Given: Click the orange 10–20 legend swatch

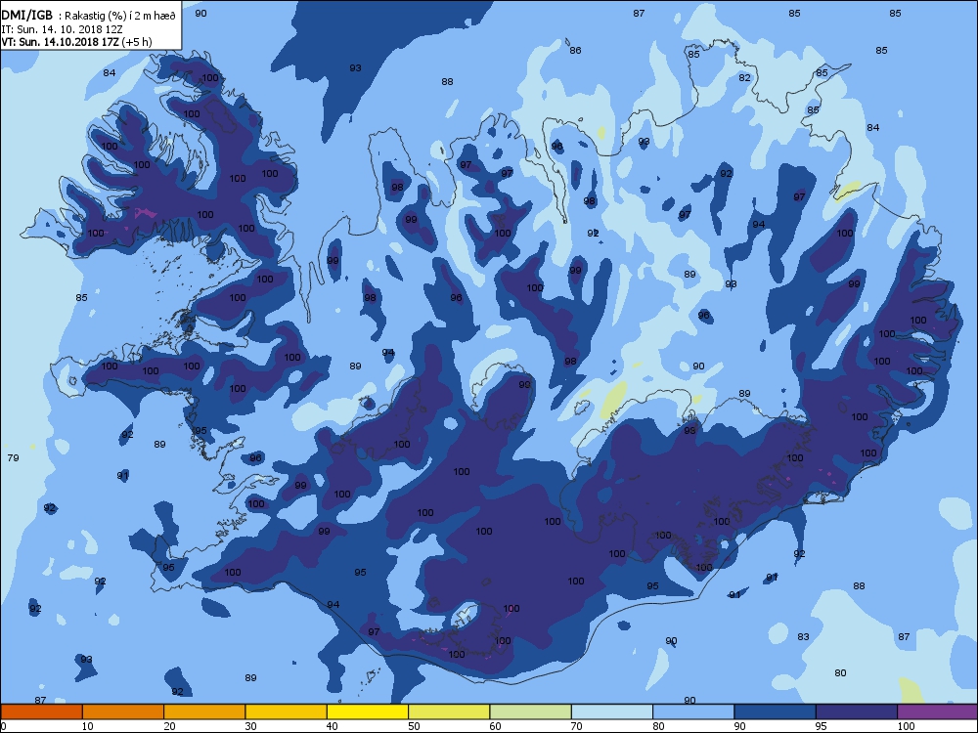Looking at the screenshot, I should click(123, 711).
